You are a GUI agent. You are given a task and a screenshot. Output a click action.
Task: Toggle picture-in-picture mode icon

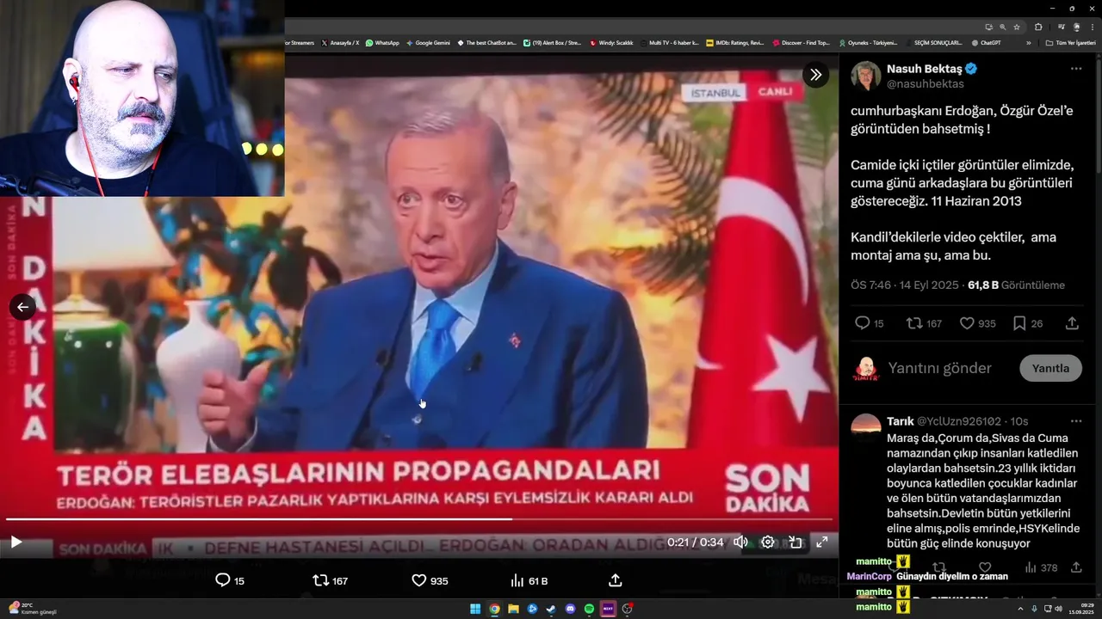click(x=796, y=542)
